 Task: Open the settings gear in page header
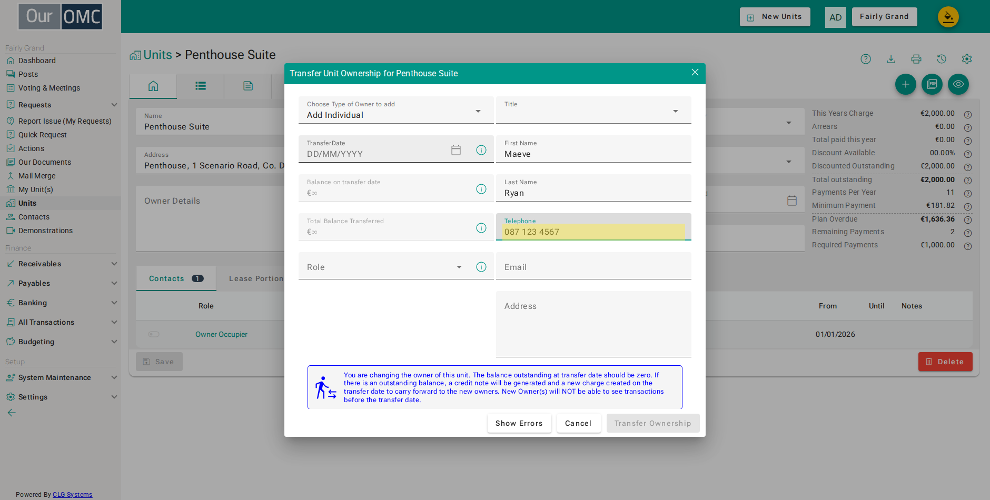point(967,59)
